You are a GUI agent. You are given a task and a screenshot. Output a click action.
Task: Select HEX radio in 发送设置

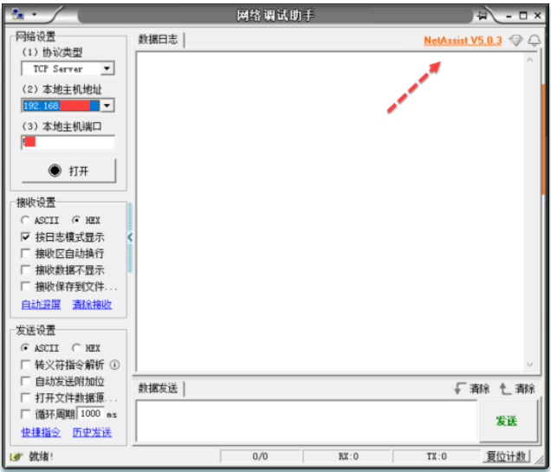coord(76,348)
